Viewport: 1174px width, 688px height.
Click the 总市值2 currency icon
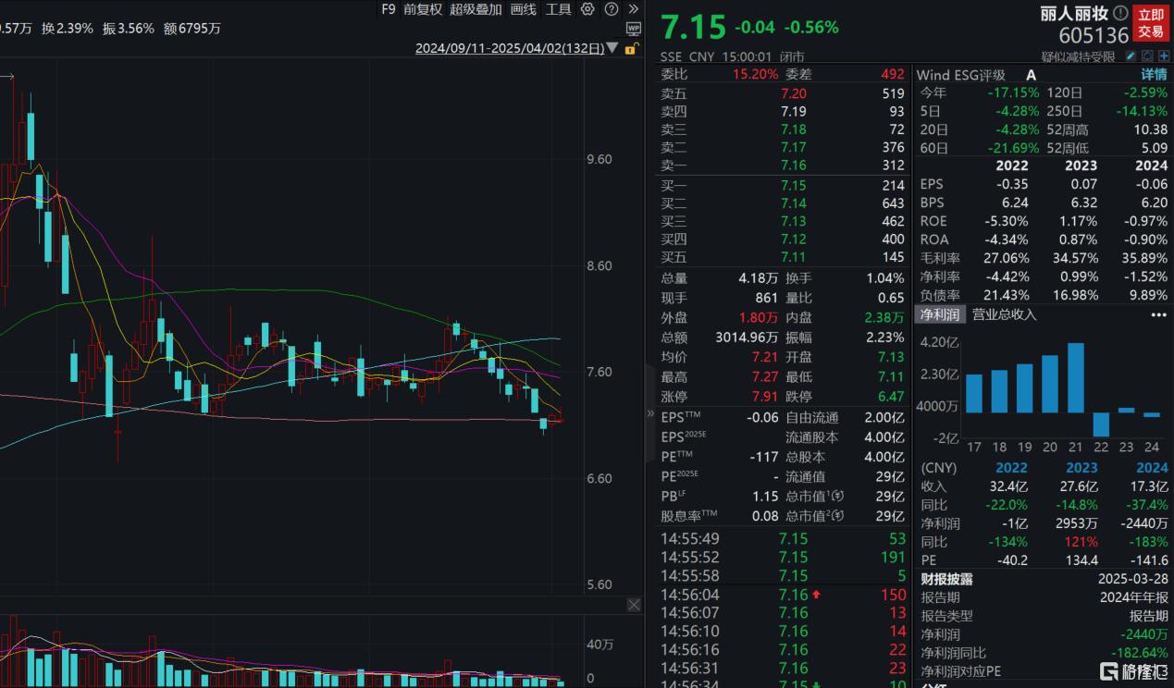pyautogui.click(x=838, y=515)
